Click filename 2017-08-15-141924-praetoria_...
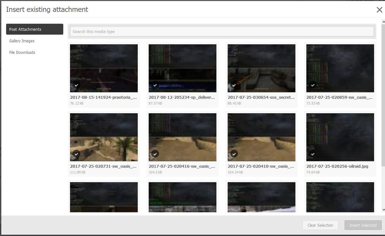The height and width of the screenshot is (236, 385). [103, 97]
